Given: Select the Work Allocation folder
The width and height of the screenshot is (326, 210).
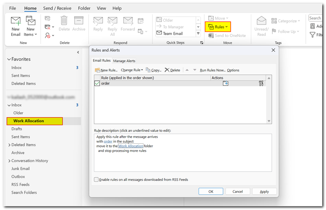Looking at the screenshot, I should click(x=29, y=121).
